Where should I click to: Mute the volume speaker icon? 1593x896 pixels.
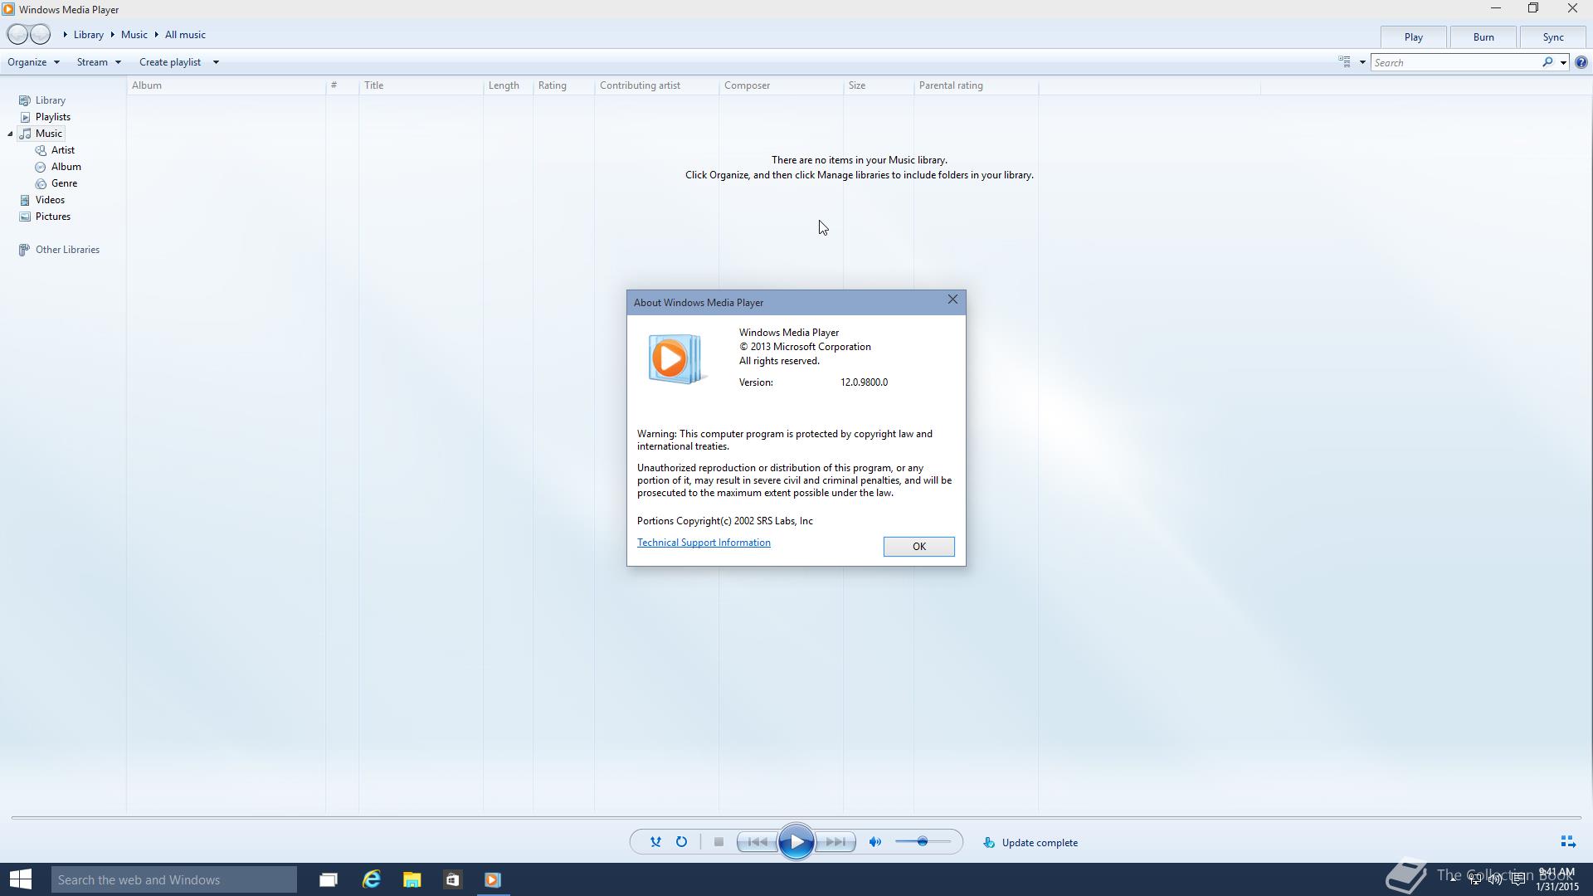875,842
